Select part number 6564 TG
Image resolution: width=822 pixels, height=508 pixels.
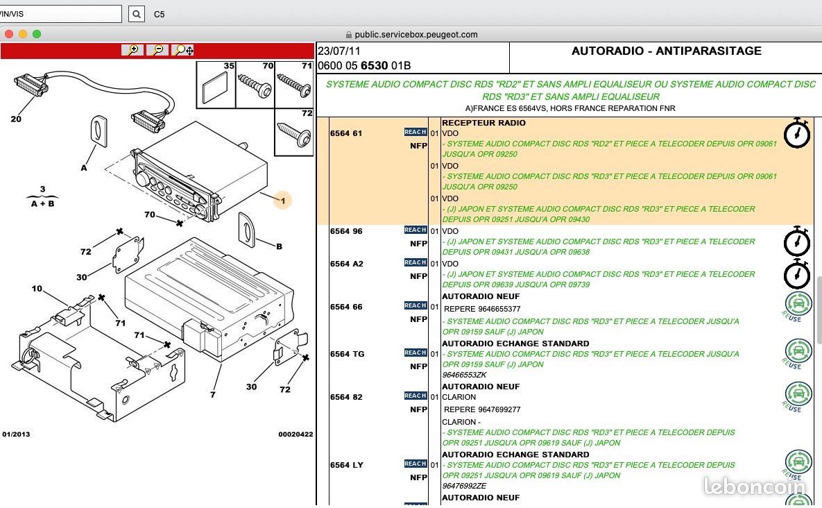coord(347,354)
